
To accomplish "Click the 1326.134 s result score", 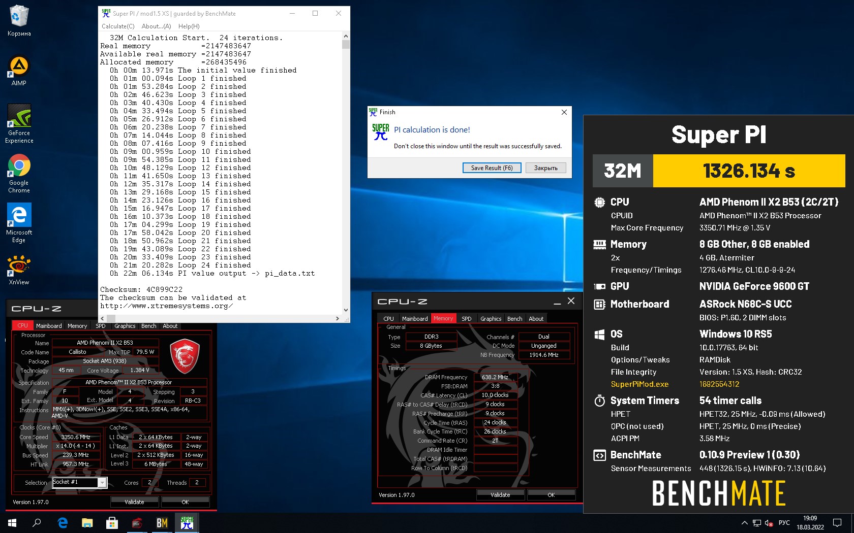I will [749, 171].
